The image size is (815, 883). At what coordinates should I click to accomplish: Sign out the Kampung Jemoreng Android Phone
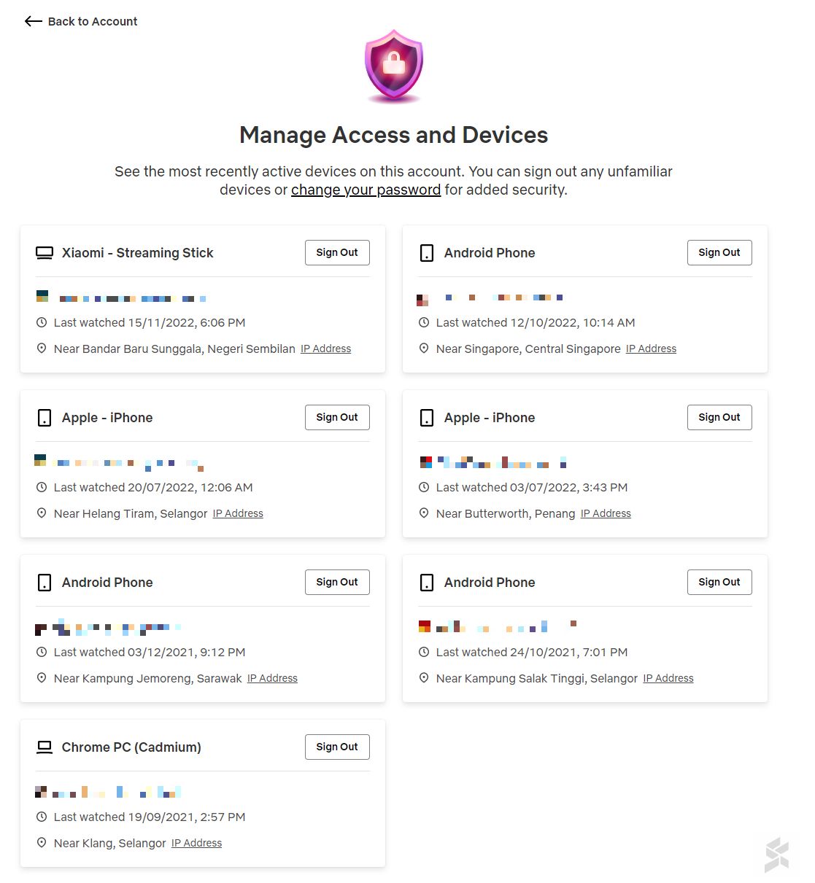click(337, 582)
